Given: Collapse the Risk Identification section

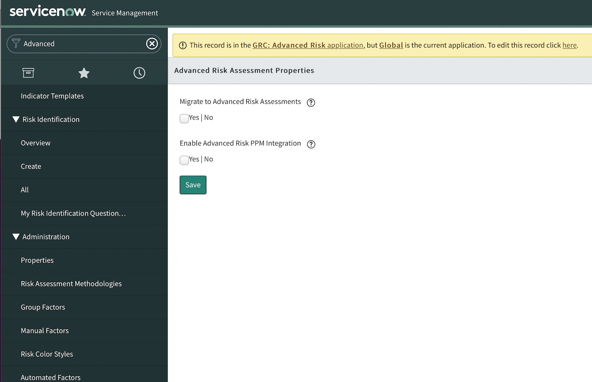Looking at the screenshot, I should click(16, 119).
